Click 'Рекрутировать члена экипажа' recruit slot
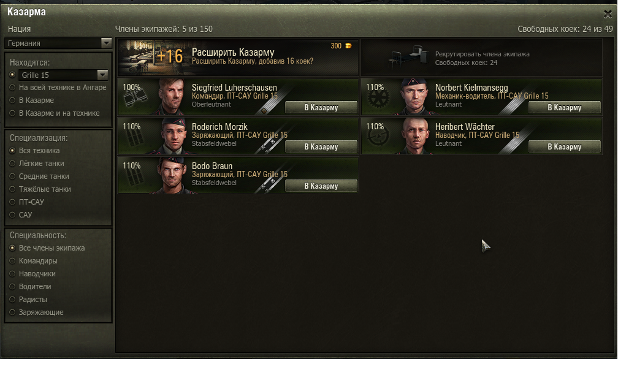The image size is (618, 386). (x=482, y=58)
